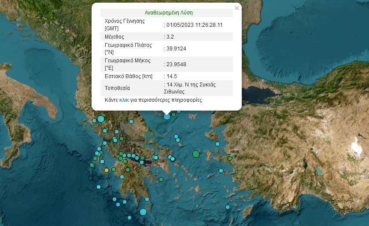The height and width of the screenshot is (226, 369).
Task: Select the cyan marker under the popup pointer
Action: tap(167, 116)
